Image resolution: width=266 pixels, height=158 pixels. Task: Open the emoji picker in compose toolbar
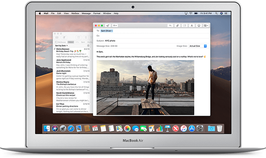click(x=199, y=25)
